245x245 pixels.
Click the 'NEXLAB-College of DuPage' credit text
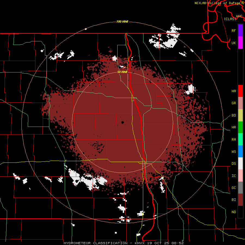[218, 3]
